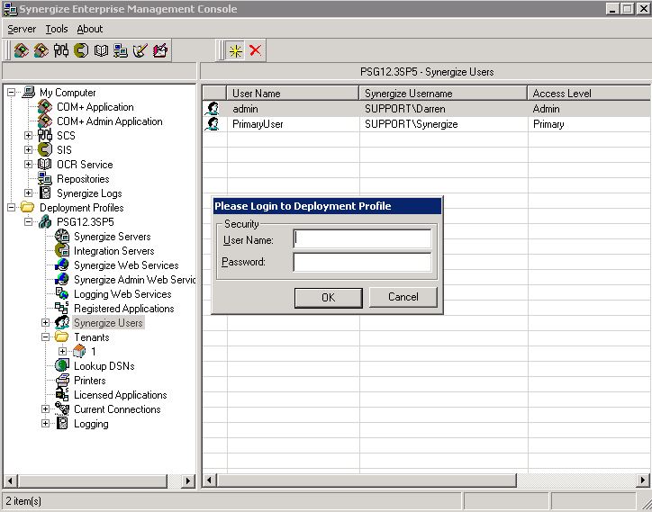Click the OCR open-book toolbar icon
The width and height of the screenshot is (652, 512).
tap(101, 50)
